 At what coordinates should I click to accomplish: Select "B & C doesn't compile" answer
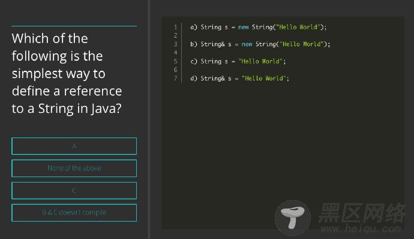tap(74, 213)
